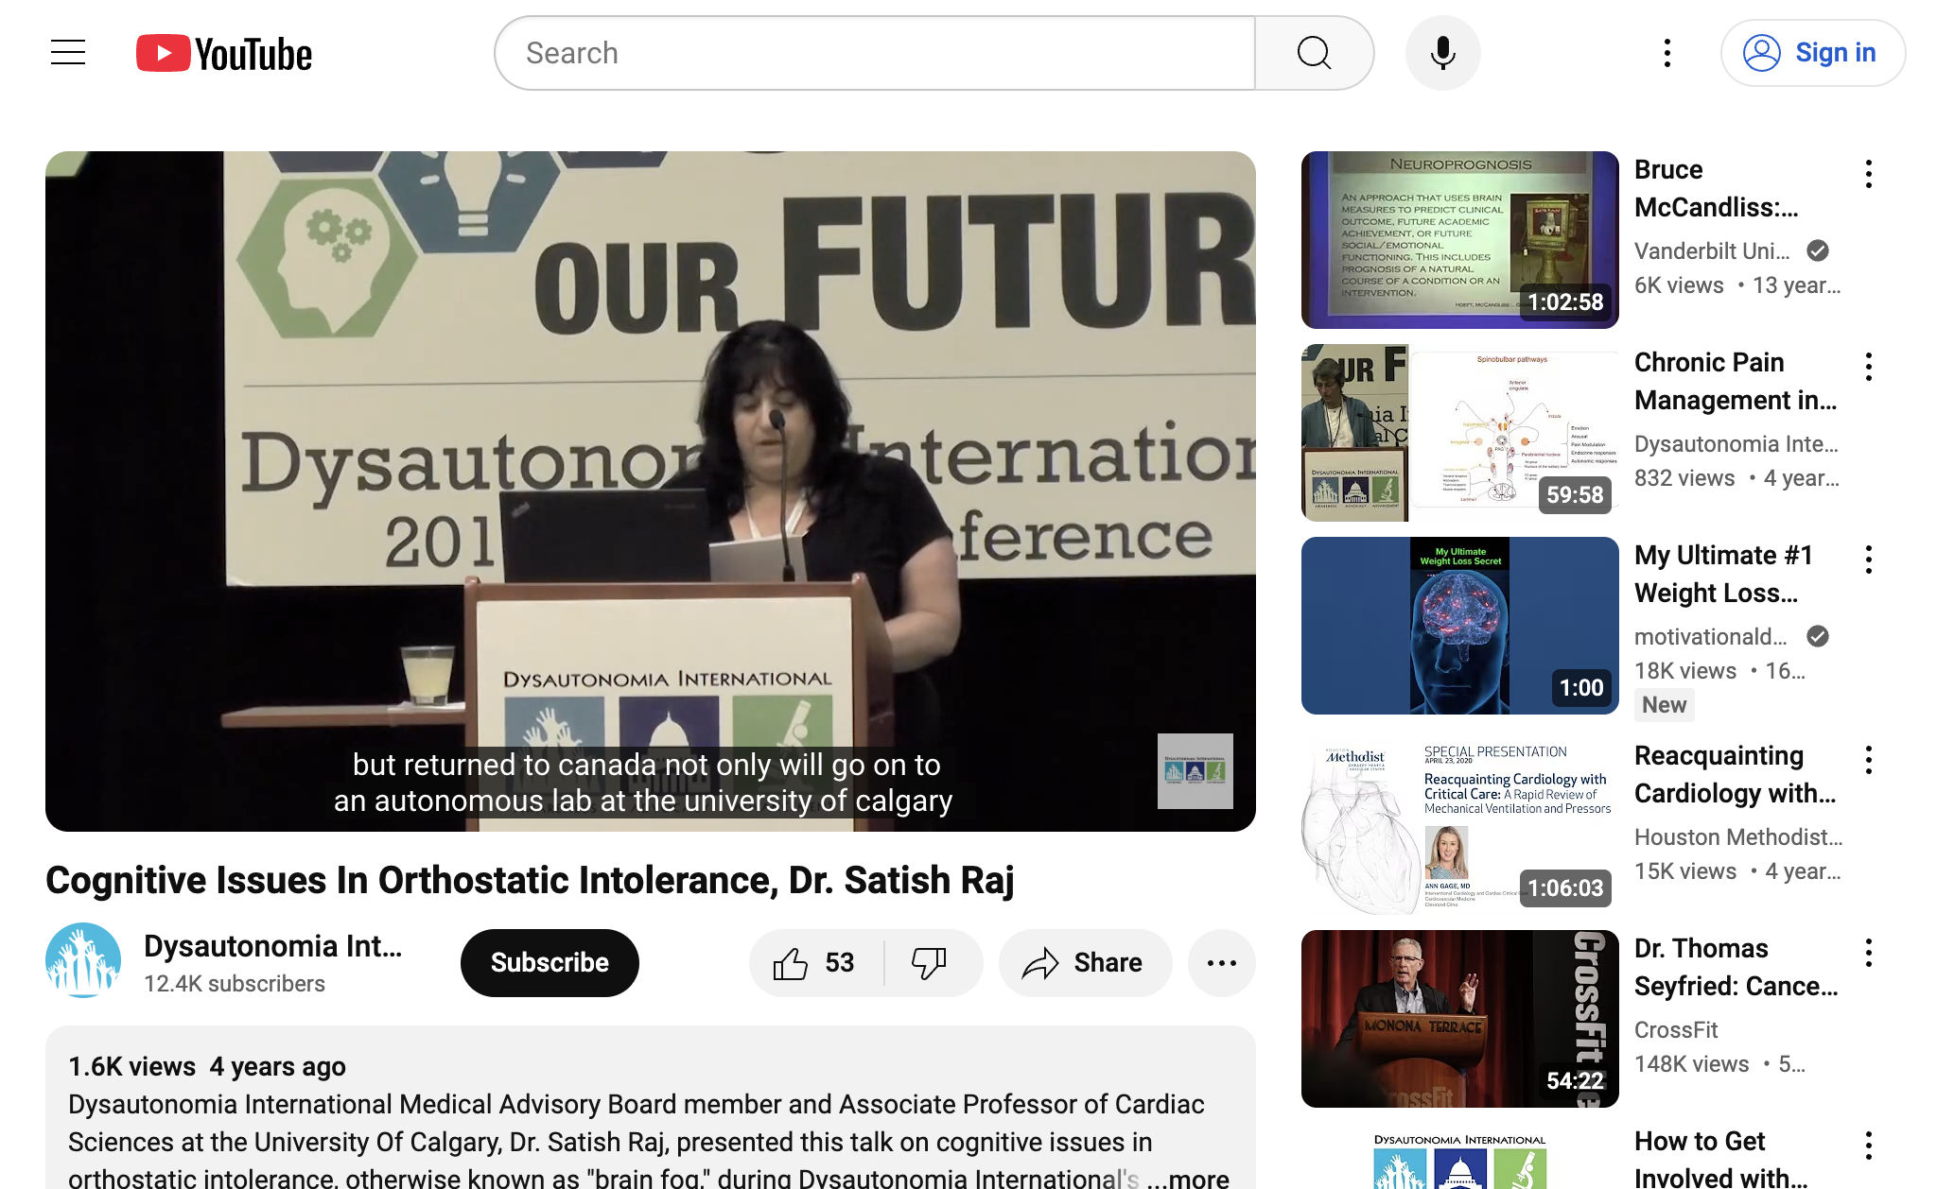1937x1189 pixels.
Task: Expand the description with ...more
Action: click(x=1188, y=1178)
